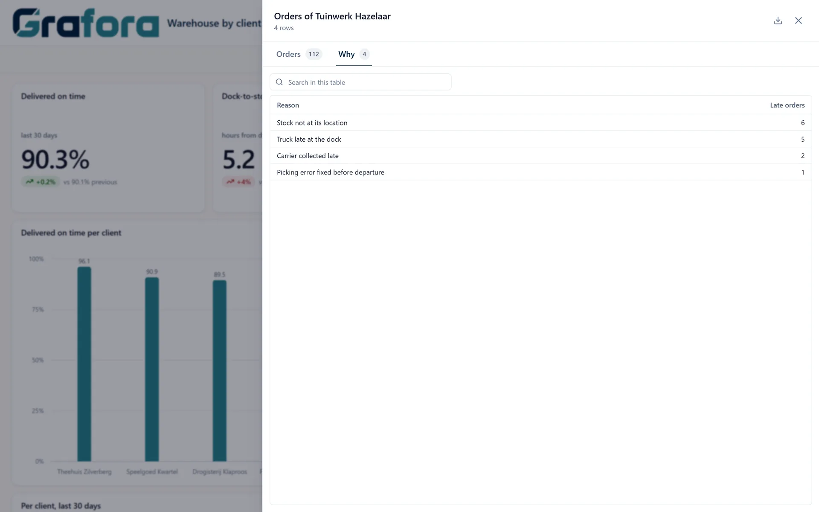Click the 4 rows subtitle text
819x512 pixels.
pyautogui.click(x=284, y=28)
